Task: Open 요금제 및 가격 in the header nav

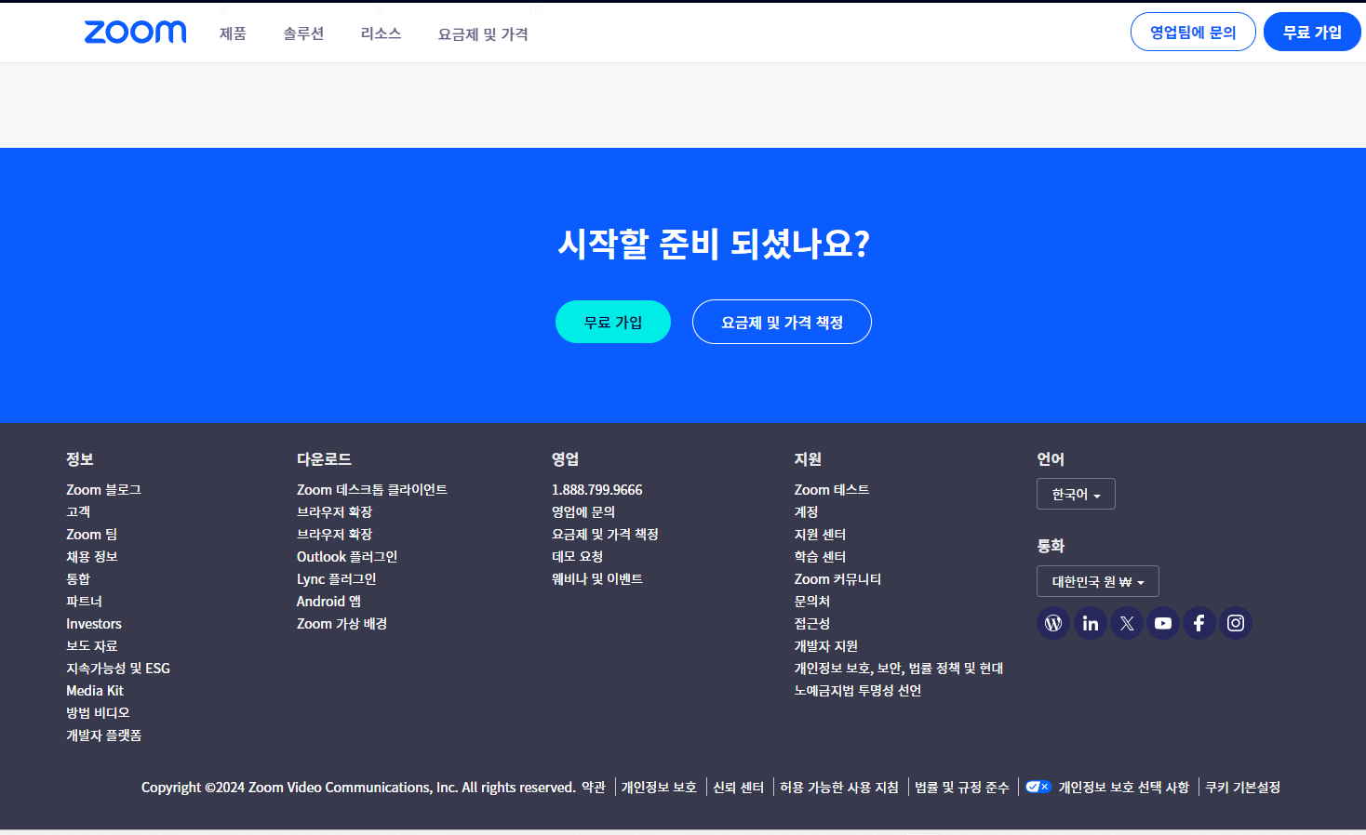Action: click(483, 34)
